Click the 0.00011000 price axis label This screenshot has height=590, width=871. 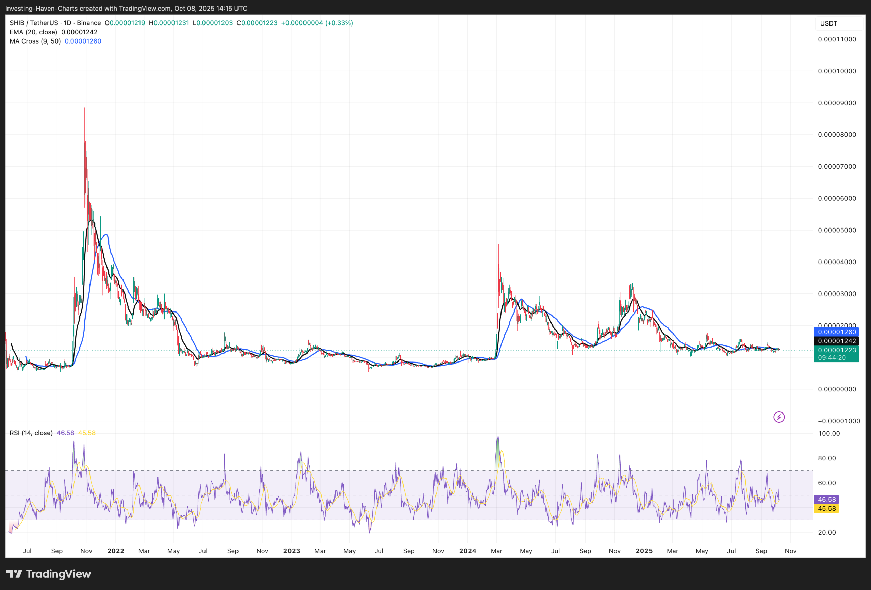[837, 39]
